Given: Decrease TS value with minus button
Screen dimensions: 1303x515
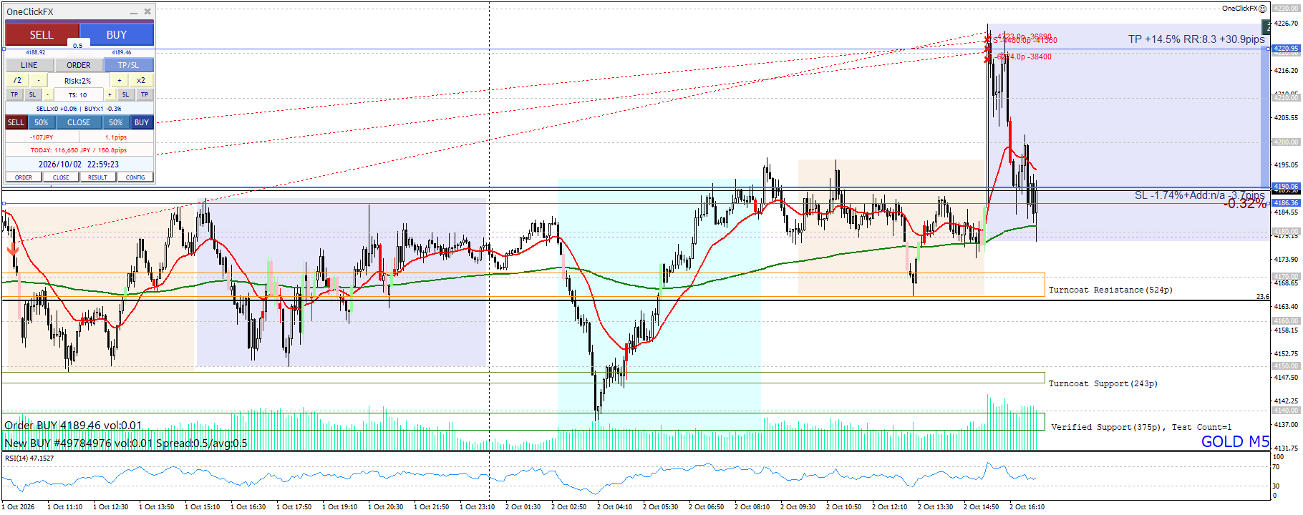Looking at the screenshot, I should pyautogui.click(x=48, y=94).
